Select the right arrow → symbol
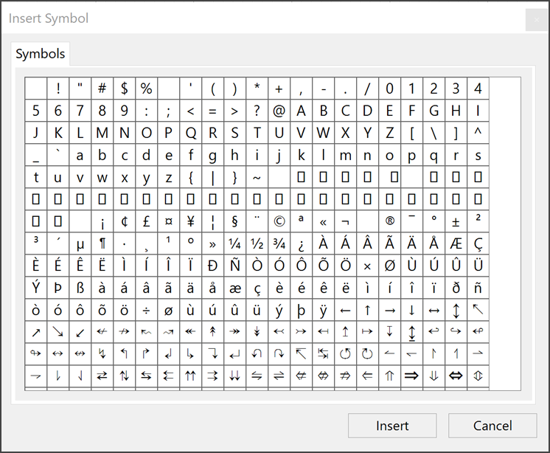This screenshot has height=453, width=550. point(389,310)
